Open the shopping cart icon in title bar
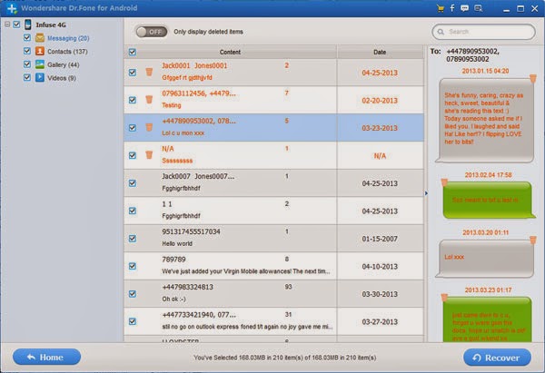 pyautogui.click(x=441, y=9)
